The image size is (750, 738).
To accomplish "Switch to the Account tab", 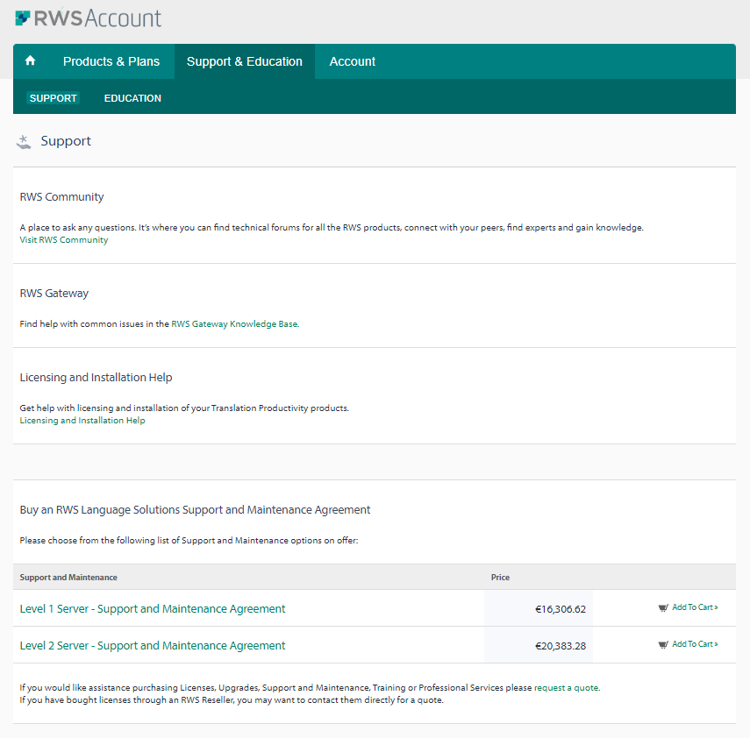I will click(x=352, y=61).
